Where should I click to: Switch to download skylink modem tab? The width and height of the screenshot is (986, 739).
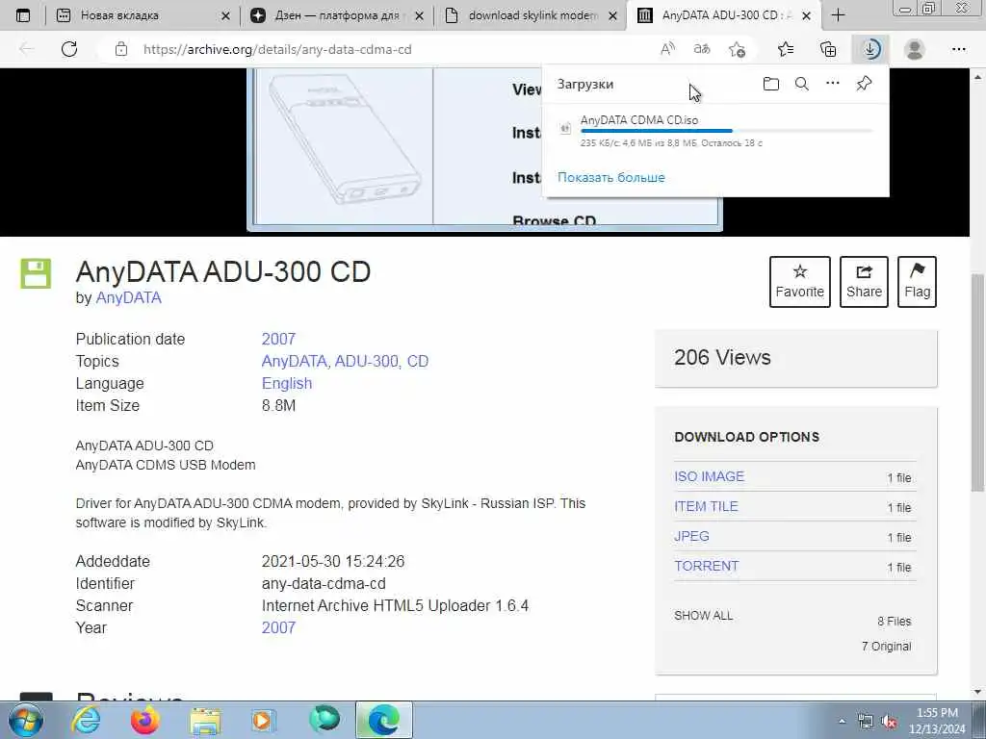click(531, 15)
